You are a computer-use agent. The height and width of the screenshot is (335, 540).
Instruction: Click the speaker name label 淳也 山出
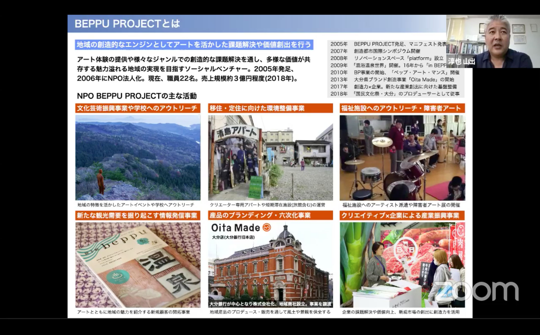pyautogui.click(x=461, y=61)
